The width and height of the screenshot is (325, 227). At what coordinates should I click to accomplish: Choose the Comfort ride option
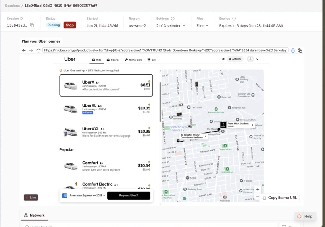(106, 166)
